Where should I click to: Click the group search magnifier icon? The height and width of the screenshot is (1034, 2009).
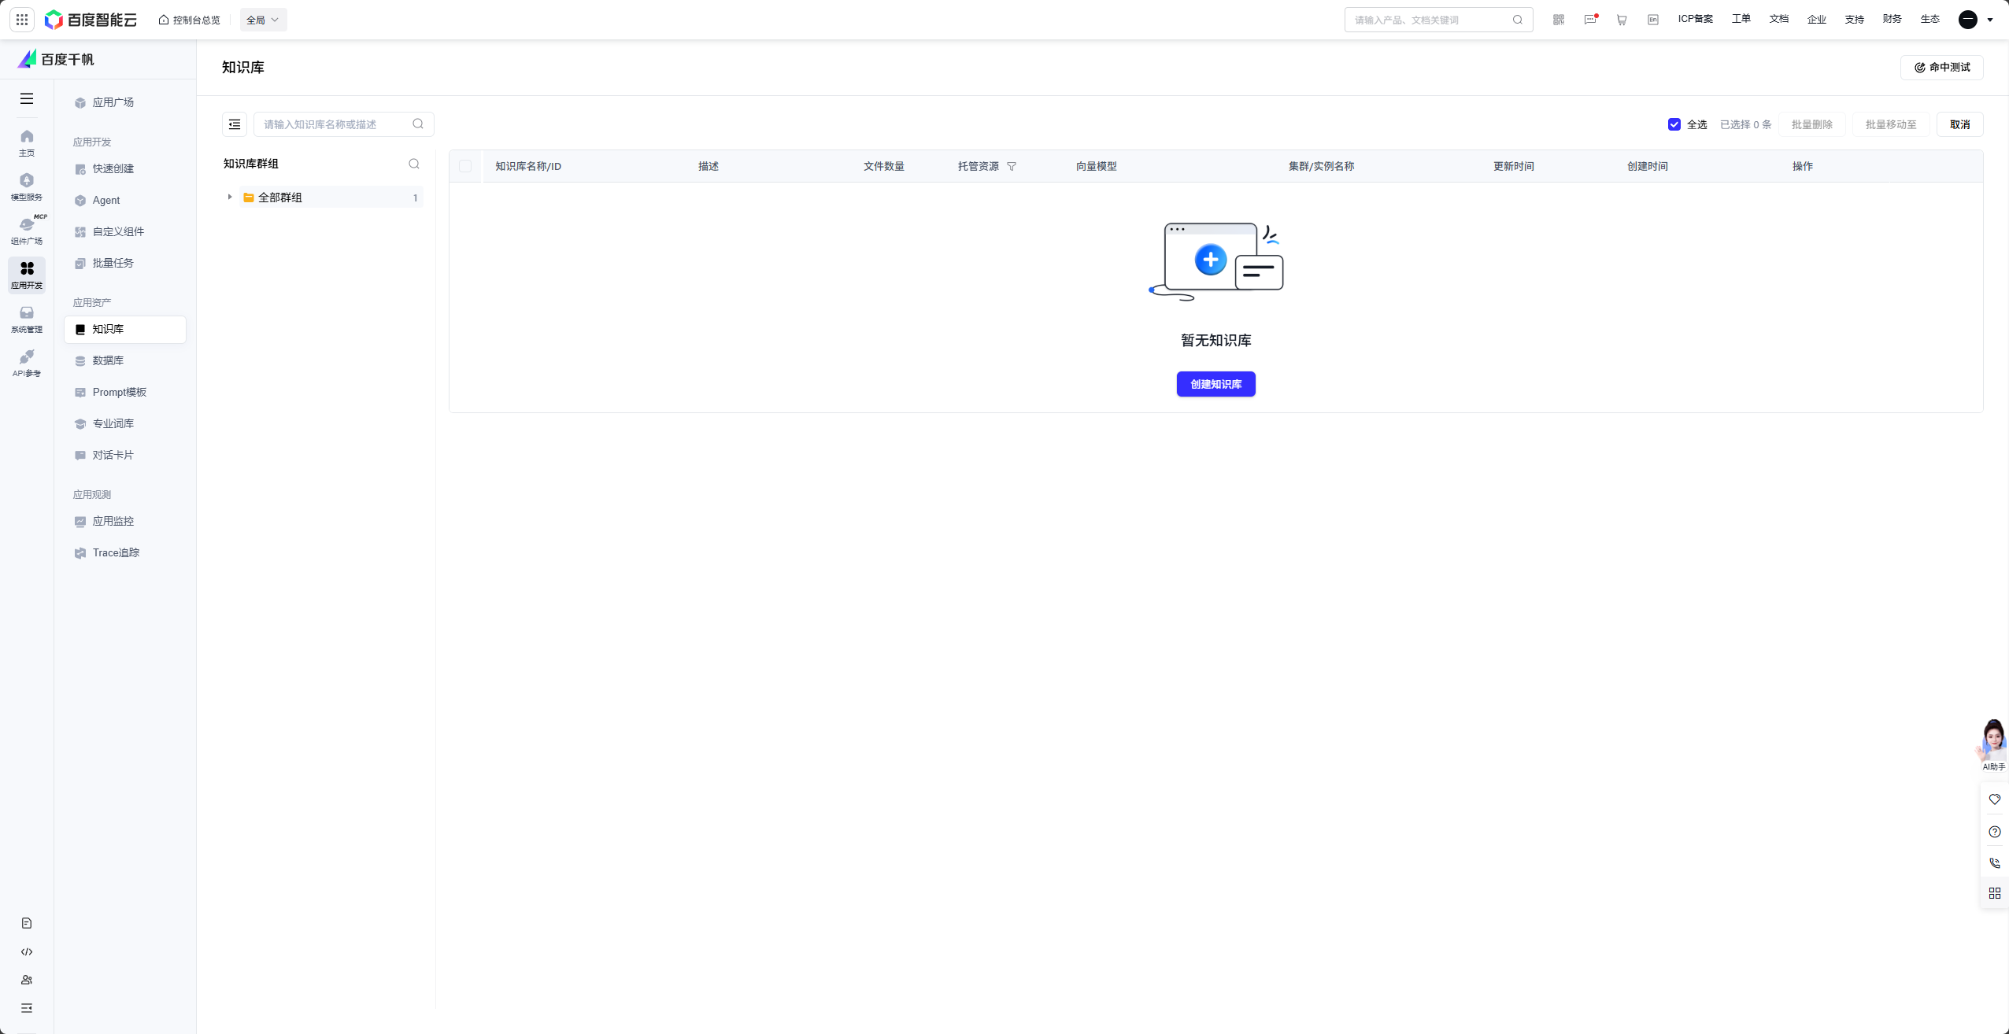coord(414,164)
